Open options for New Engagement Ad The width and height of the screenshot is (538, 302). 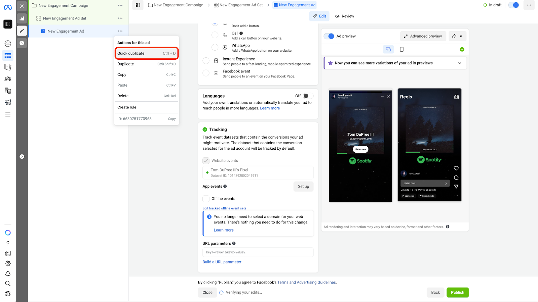coord(120,31)
